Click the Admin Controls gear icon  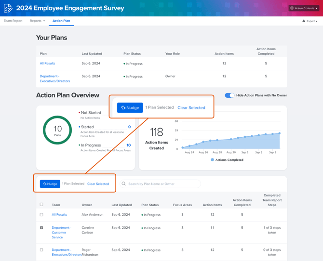[292, 8]
